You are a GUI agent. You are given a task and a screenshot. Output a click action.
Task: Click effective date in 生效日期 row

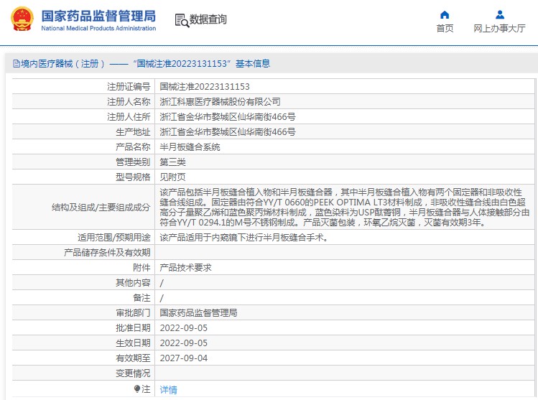(184, 343)
